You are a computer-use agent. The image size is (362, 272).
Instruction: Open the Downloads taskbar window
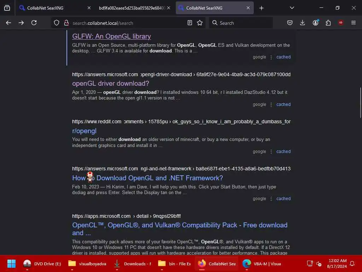132,263
